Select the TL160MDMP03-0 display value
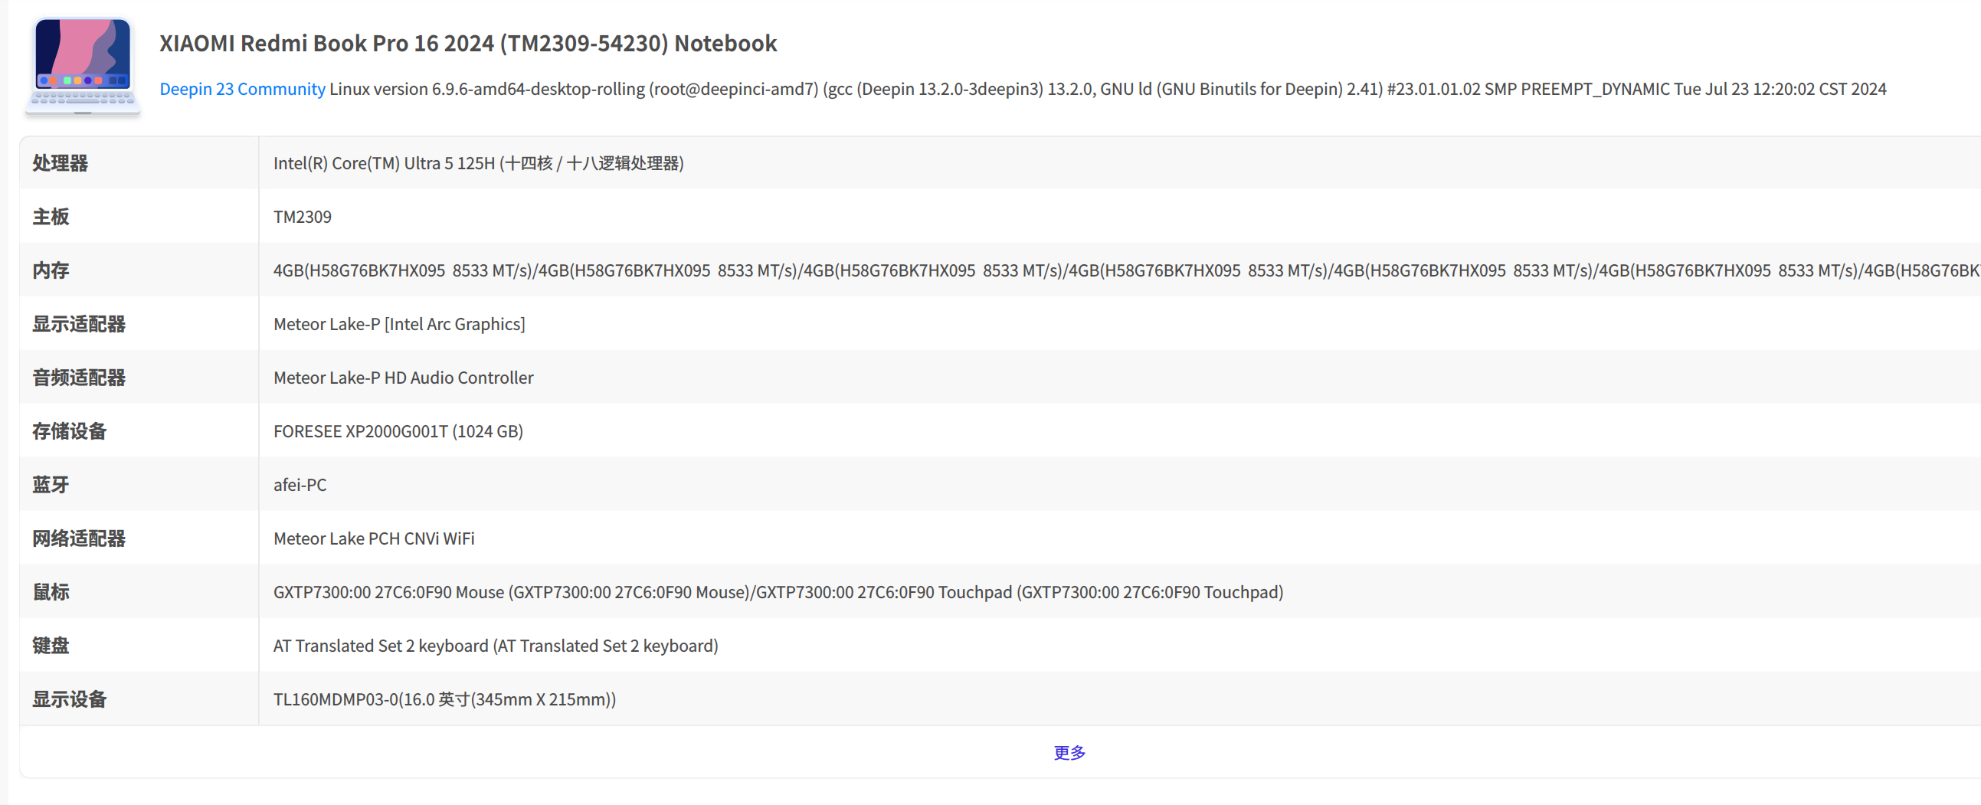 coord(444,699)
